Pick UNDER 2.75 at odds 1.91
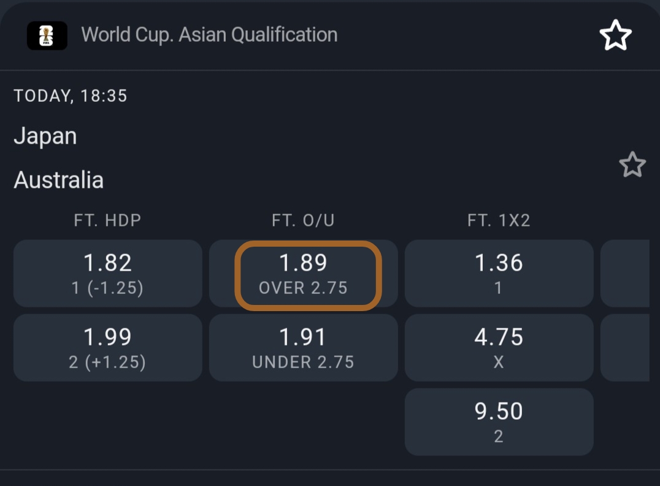 303,347
